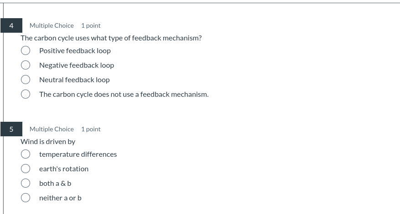400x214 pixels.
Task: Select the Neutral feedback loop radio button
Action: click(26, 80)
